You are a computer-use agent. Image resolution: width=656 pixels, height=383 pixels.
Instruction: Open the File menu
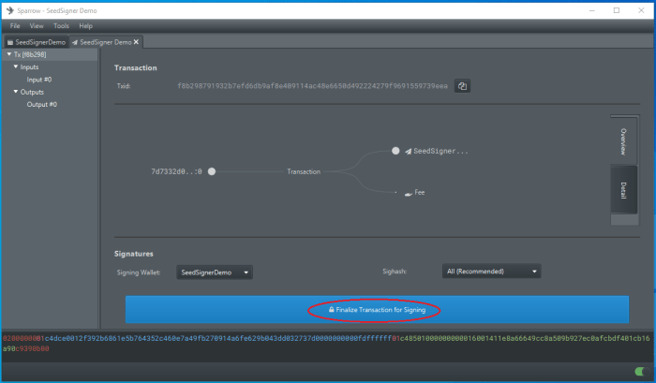[15, 25]
